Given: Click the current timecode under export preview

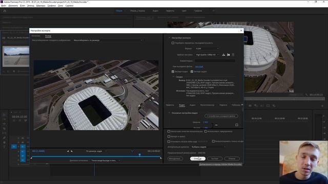Looking at the screenshot, I should point(38,151).
